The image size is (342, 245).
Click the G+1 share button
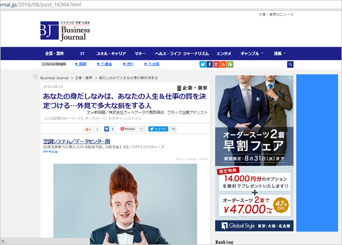coord(88,129)
